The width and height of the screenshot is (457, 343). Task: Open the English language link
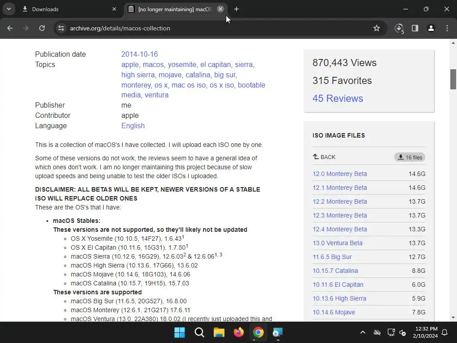tap(133, 125)
